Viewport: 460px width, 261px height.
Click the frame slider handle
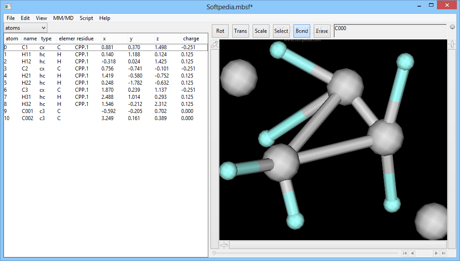coord(214,253)
